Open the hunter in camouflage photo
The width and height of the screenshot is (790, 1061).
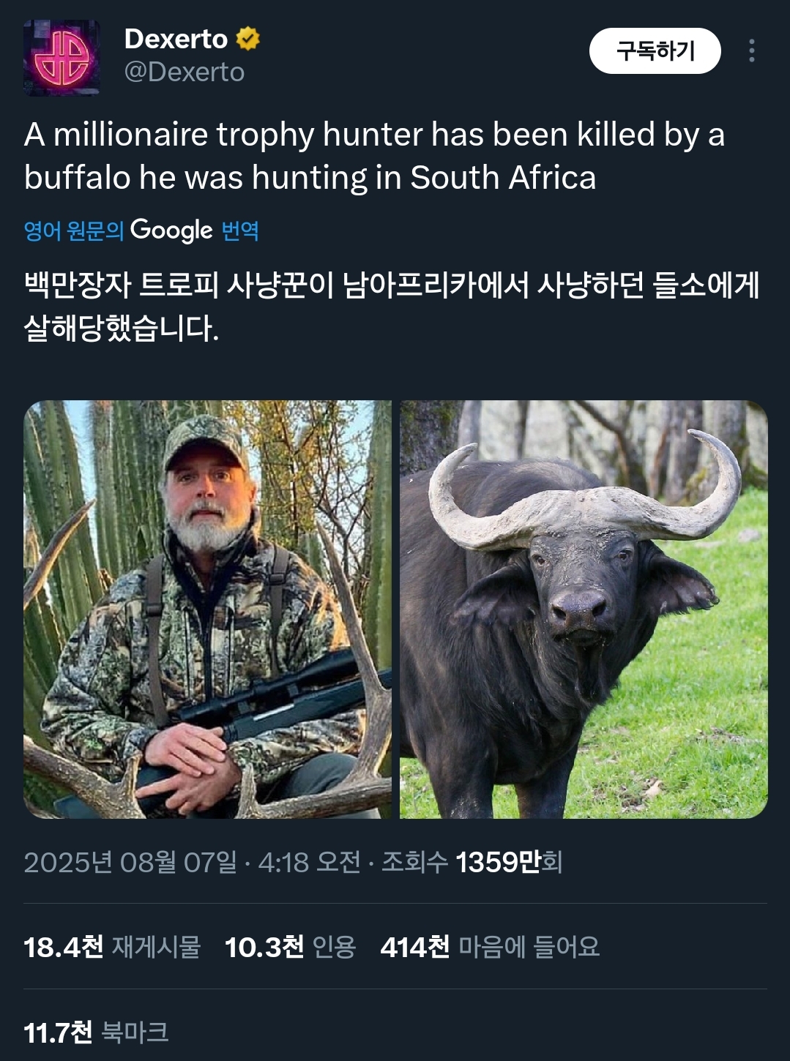click(x=208, y=609)
